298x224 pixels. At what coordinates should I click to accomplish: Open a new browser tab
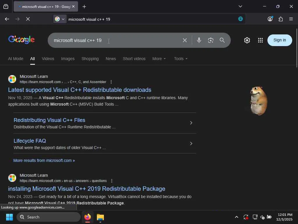(x=84, y=6)
